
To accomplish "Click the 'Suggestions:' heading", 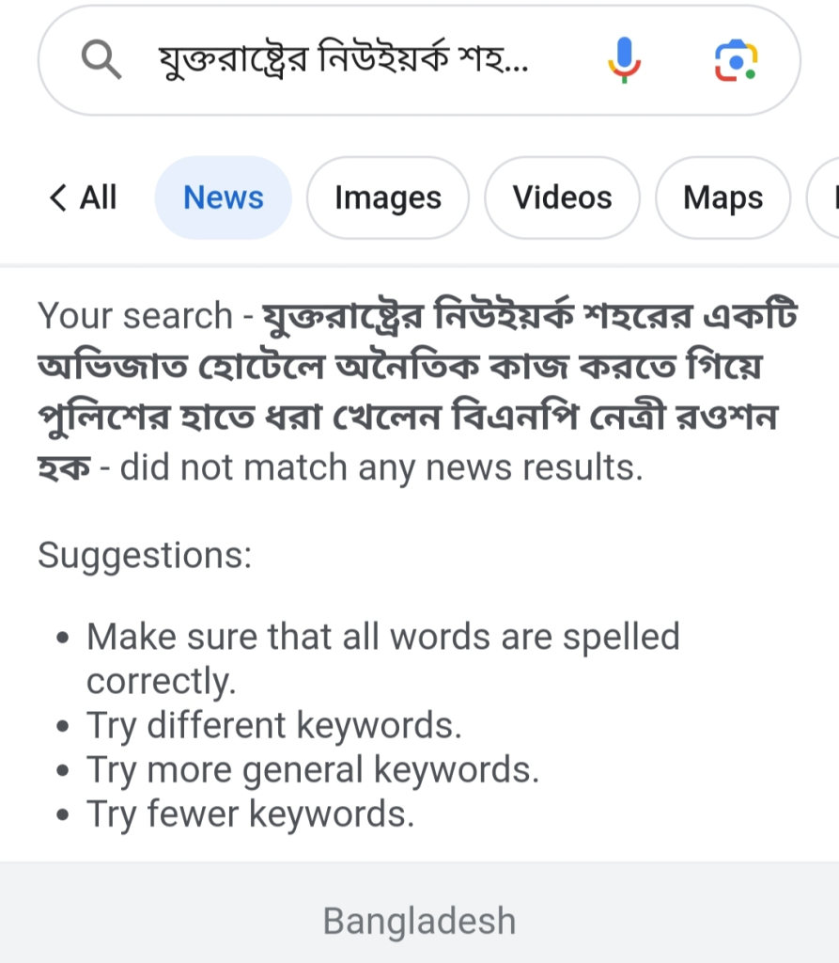I will click(x=145, y=555).
